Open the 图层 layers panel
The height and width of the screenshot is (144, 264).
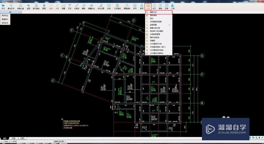click(x=44, y=7)
